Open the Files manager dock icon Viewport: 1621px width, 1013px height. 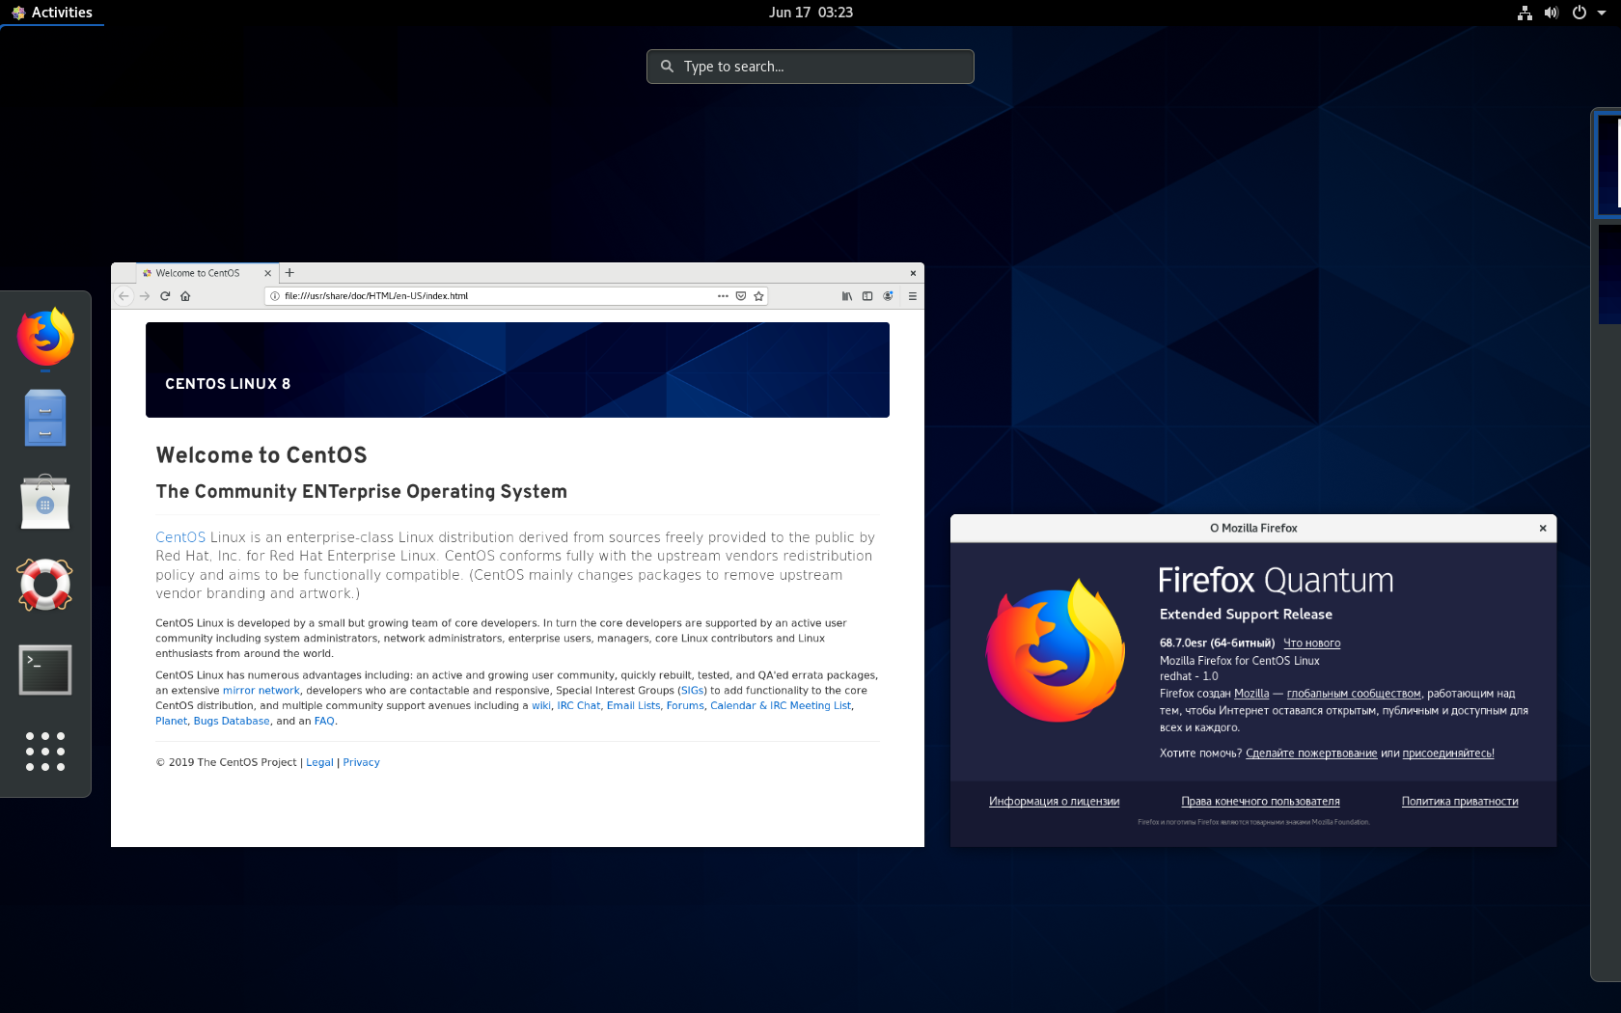pos(45,418)
